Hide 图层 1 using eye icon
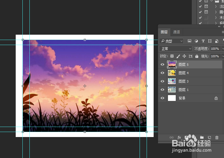 (162, 90)
